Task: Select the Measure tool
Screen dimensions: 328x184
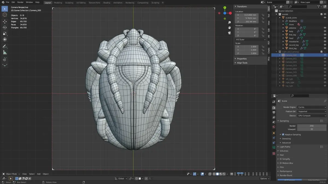Action: 5,52
